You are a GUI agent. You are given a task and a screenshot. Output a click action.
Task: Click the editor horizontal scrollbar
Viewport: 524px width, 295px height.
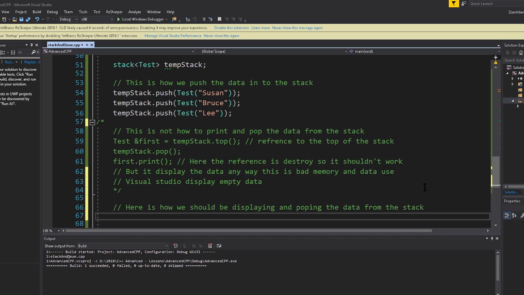pos(248,231)
